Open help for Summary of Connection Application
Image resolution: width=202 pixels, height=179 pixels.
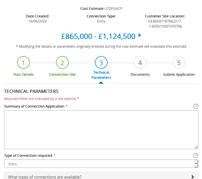point(195,106)
